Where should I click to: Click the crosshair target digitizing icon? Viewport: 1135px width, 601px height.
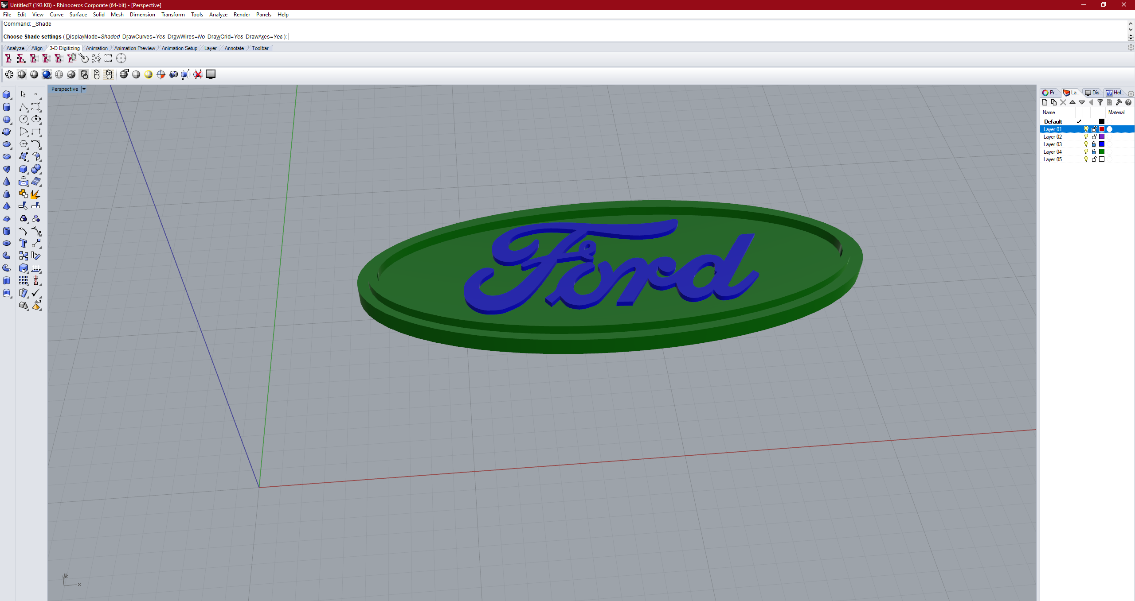coord(121,58)
